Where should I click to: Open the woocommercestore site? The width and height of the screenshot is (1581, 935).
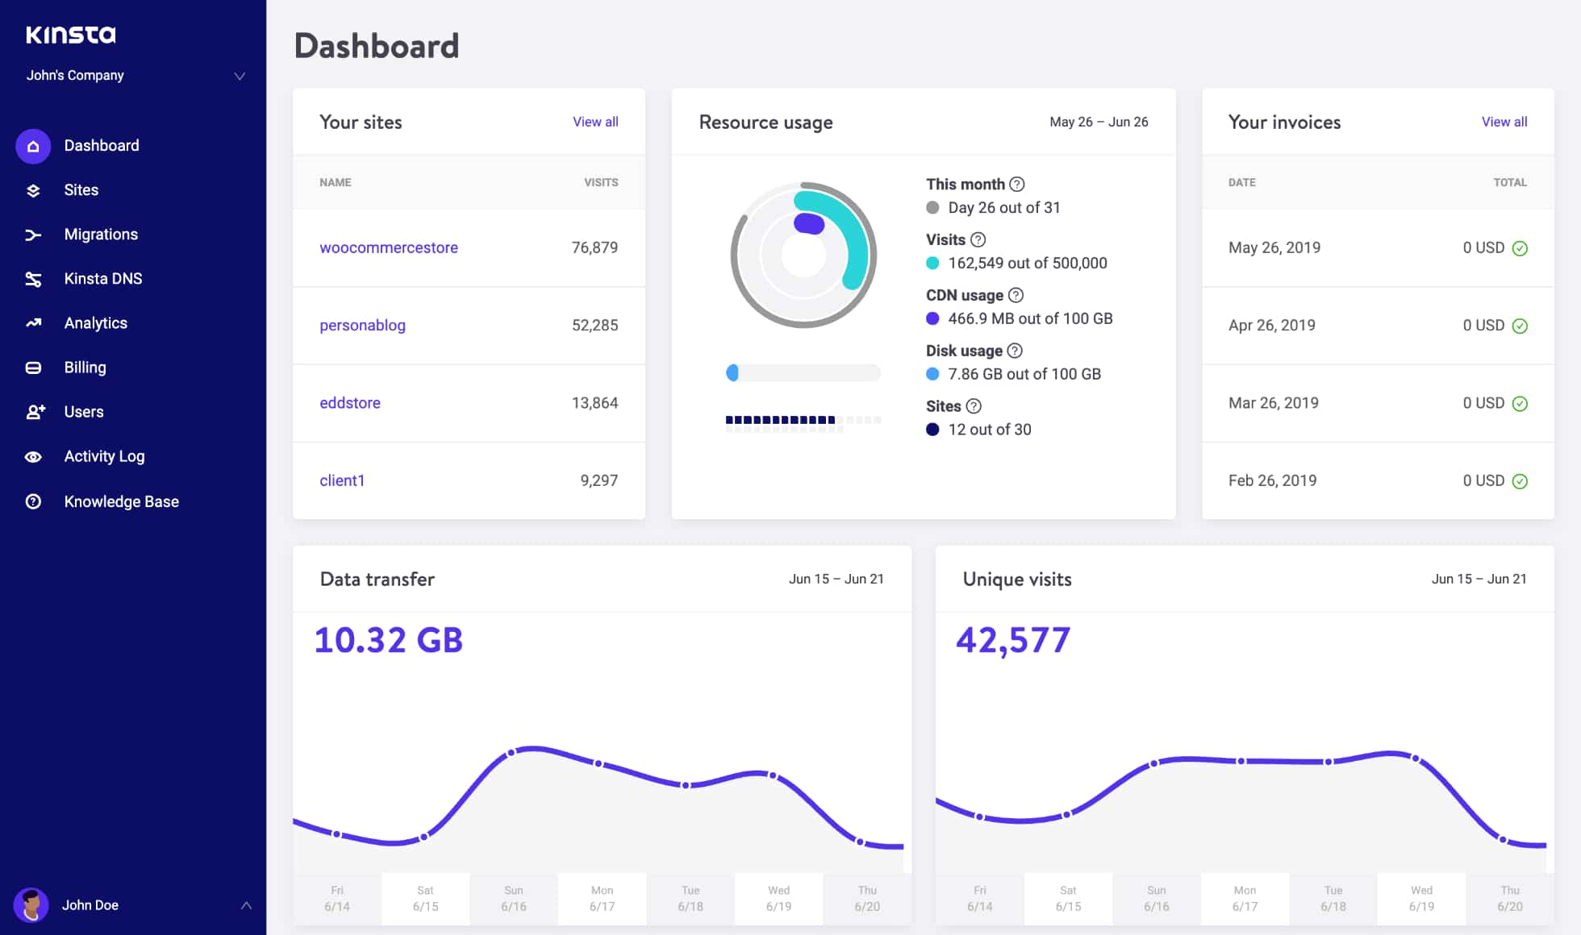point(389,247)
